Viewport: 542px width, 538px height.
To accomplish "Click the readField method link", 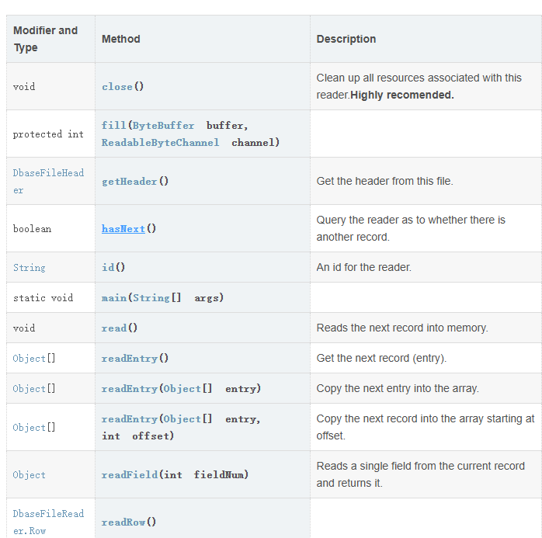I will tap(129, 474).
